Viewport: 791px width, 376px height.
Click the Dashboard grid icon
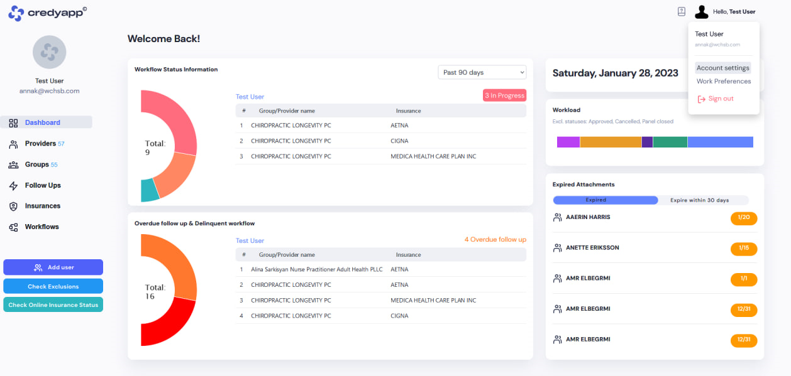click(13, 123)
